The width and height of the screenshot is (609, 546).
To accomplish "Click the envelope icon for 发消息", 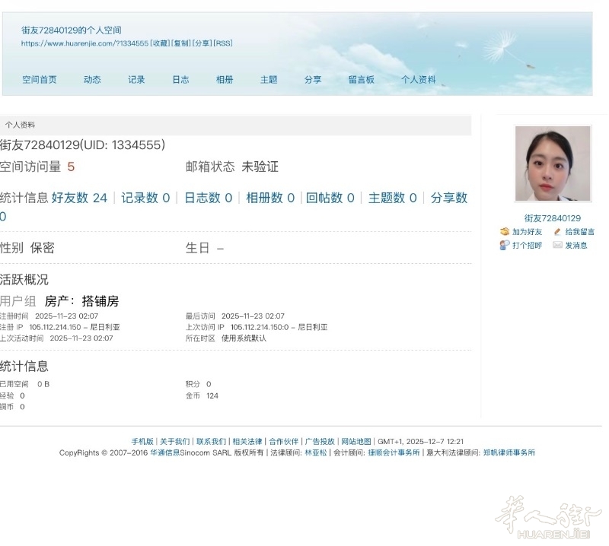I will point(557,246).
